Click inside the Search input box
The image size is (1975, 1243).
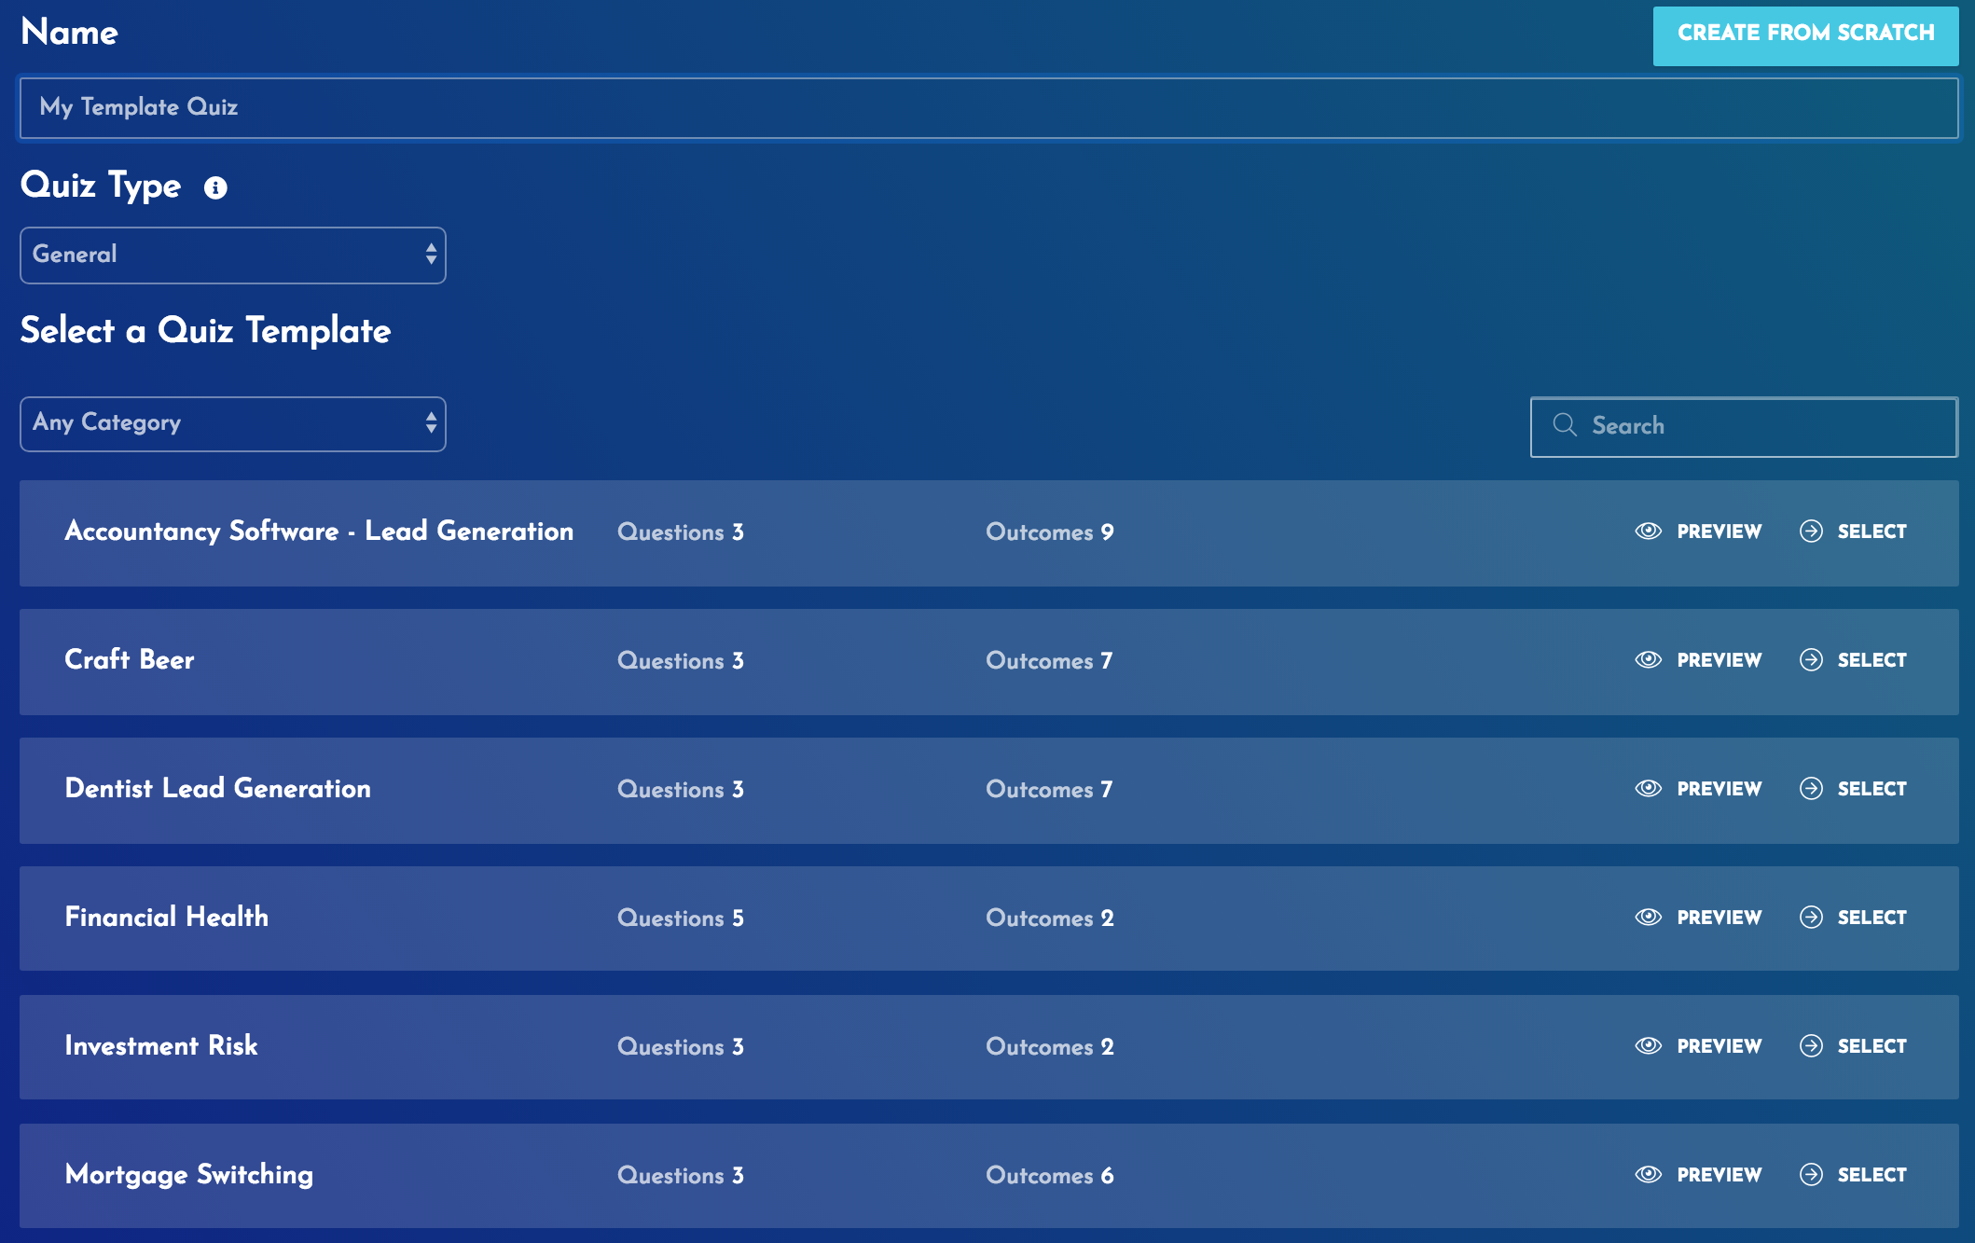click(1744, 425)
